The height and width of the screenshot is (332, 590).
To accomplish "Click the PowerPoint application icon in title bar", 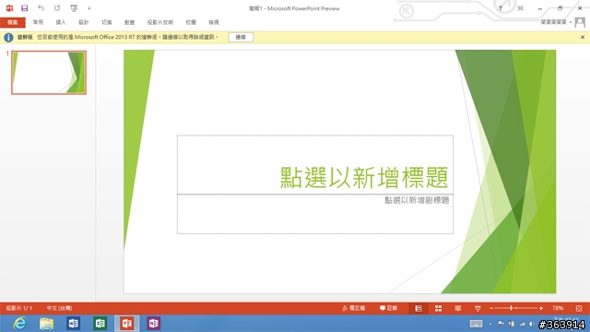I will 9,8.
